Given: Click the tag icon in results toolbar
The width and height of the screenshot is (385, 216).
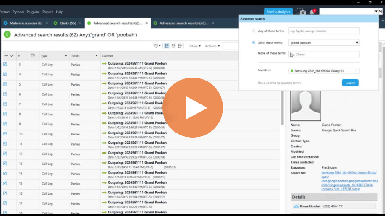Looking at the screenshot, I should 156,46.
